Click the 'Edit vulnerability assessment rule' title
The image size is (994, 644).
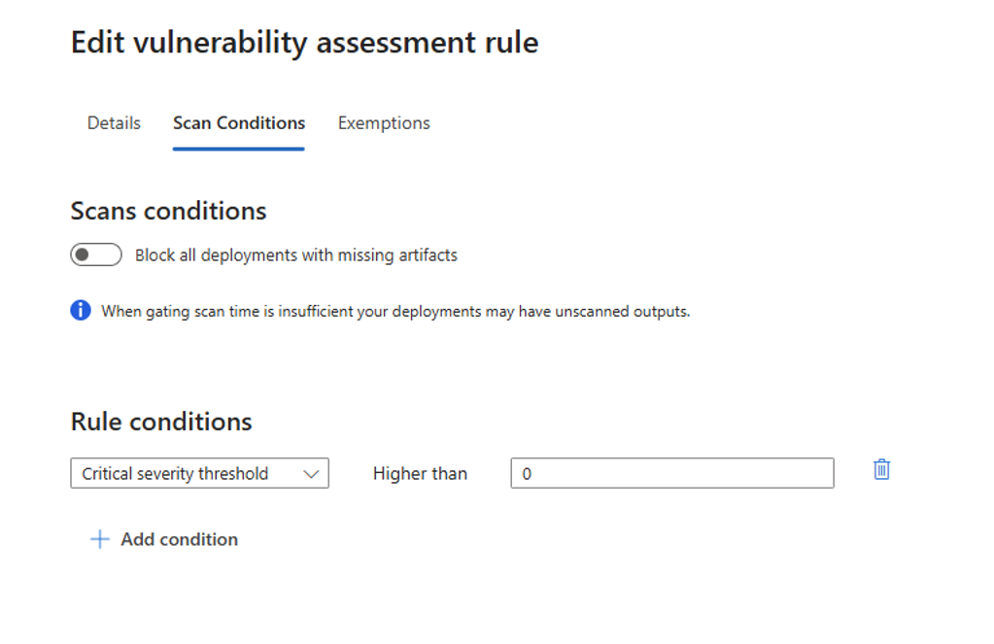point(304,43)
